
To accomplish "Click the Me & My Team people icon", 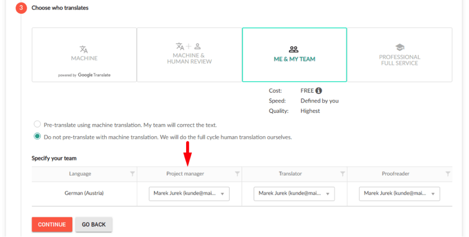I will pyautogui.click(x=294, y=49).
